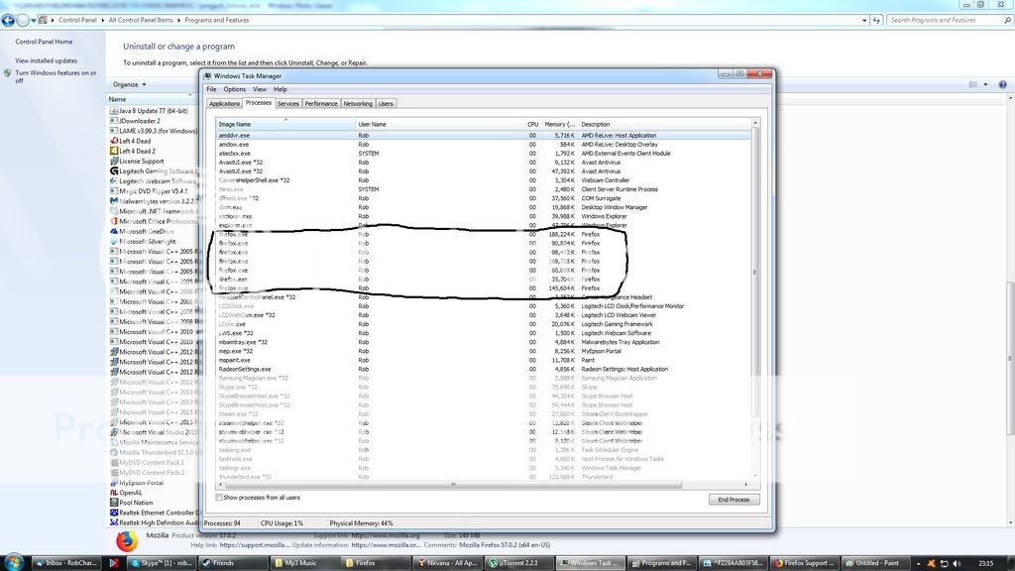Open the address bar history dropdown
The height and width of the screenshot is (571, 1015).
pyautogui.click(x=864, y=20)
